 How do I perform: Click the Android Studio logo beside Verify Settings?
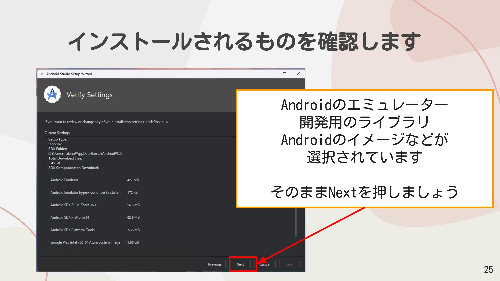click(52, 95)
